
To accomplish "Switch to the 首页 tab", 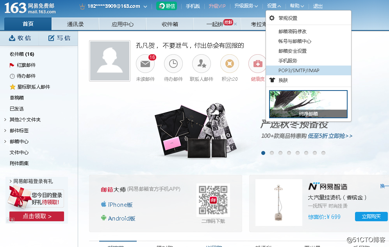I will coord(28,24).
